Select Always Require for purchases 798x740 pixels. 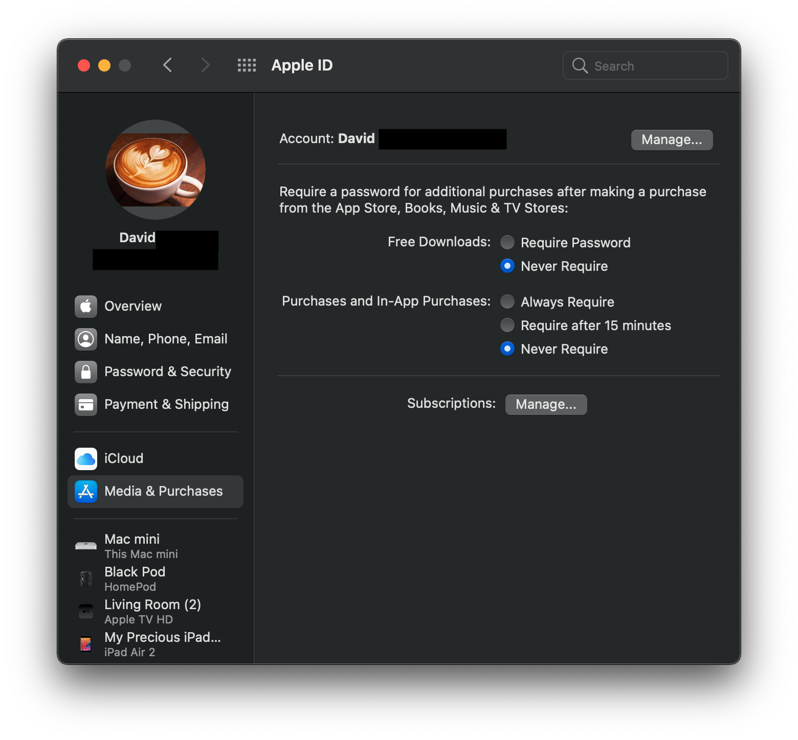[x=507, y=302]
